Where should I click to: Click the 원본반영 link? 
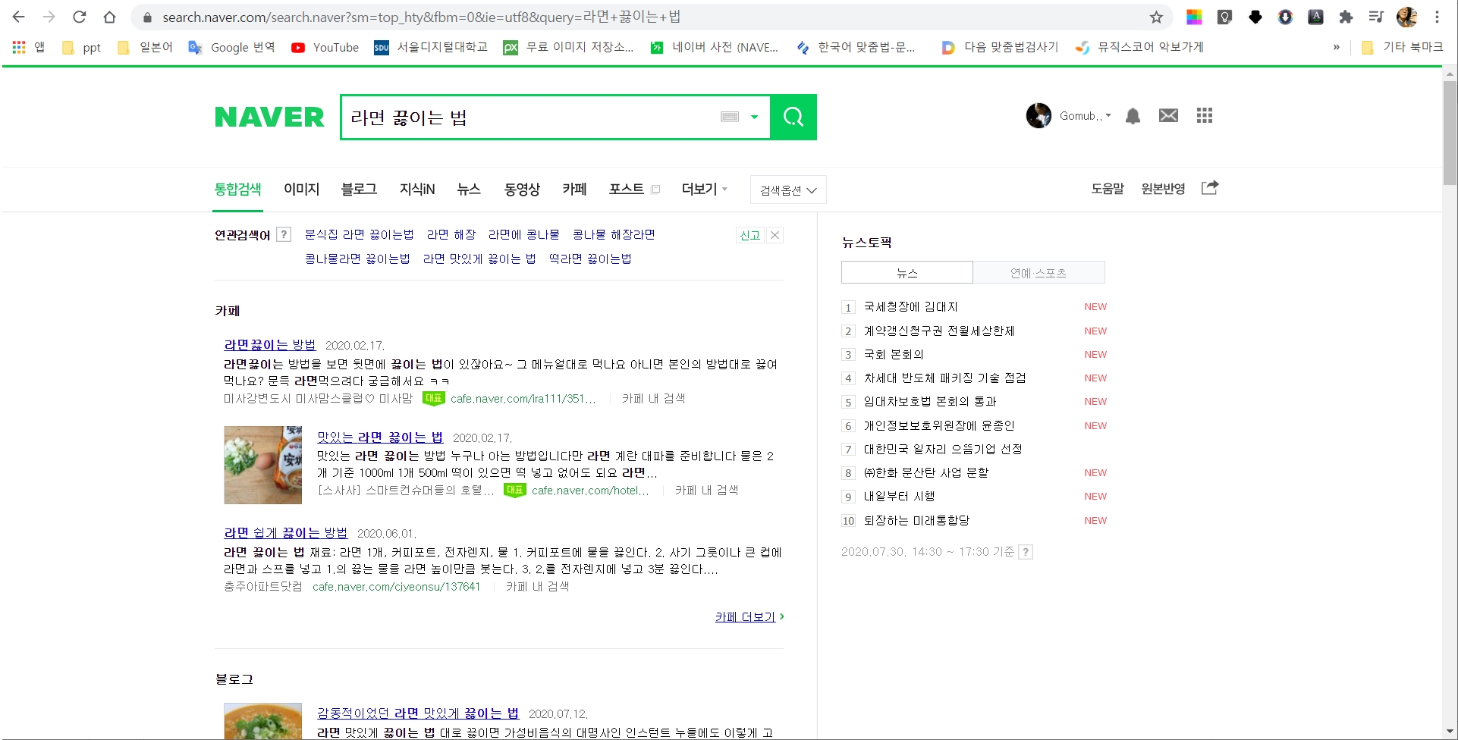[1163, 189]
